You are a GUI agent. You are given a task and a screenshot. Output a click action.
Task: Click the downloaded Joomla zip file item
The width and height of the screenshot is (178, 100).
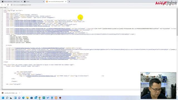[10, 93]
